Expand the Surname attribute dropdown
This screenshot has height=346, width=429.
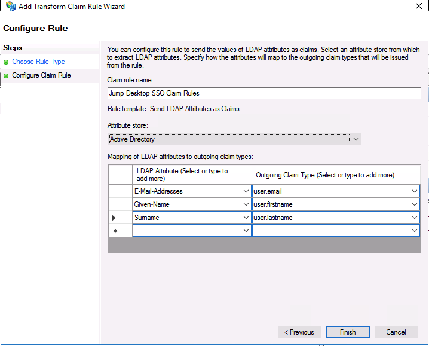(246, 217)
